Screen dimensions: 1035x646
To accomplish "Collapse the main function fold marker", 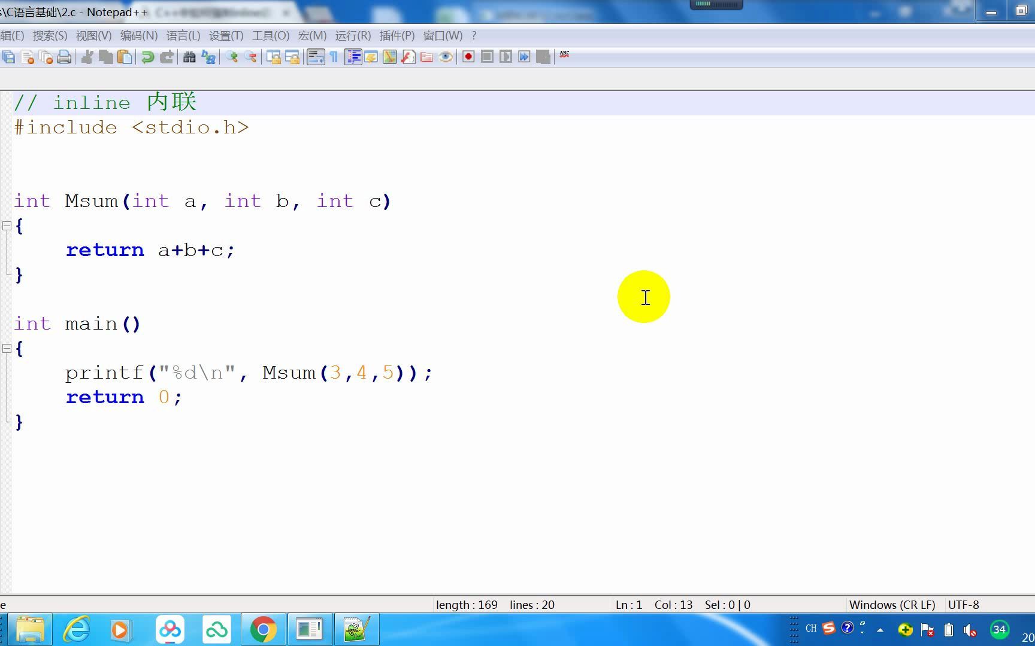I will coord(7,349).
